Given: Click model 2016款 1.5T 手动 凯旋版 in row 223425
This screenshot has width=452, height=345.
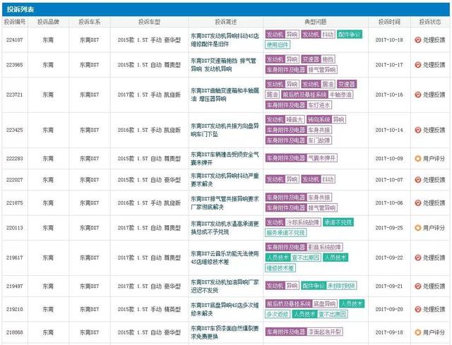Looking at the screenshot, I should pos(149,130).
